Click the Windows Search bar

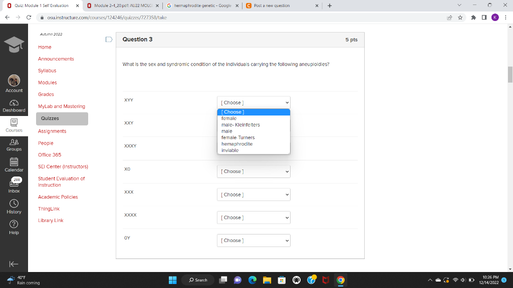[197, 279]
